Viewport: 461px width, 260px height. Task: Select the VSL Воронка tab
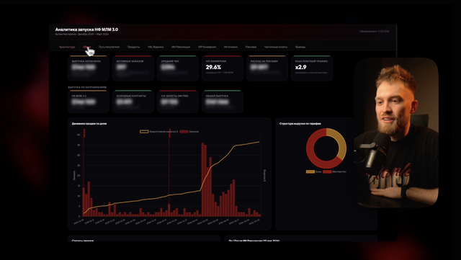(x=156, y=47)
